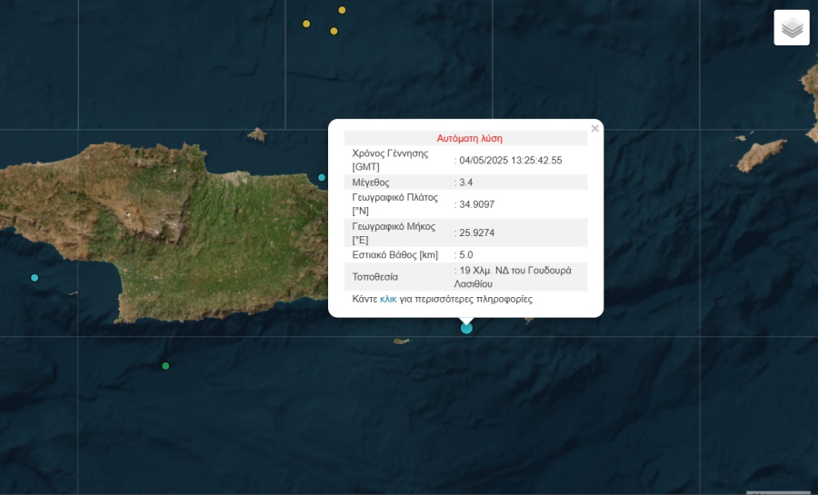
Task: Click the origin time value 04/05/2025 13:25:42.55
Action: [511, 161]
